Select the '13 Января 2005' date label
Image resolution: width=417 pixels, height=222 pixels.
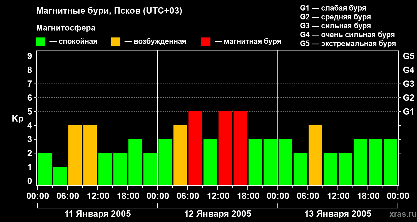(x=338, y=214)
